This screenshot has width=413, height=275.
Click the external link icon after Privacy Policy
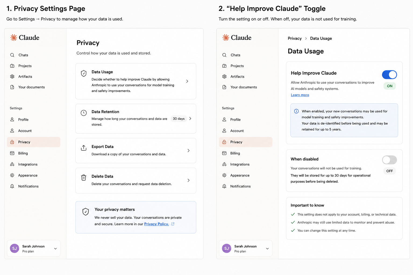173,224
